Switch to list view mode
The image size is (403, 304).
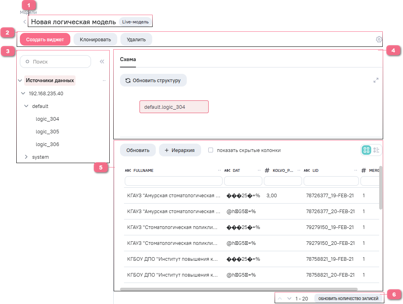376,150
